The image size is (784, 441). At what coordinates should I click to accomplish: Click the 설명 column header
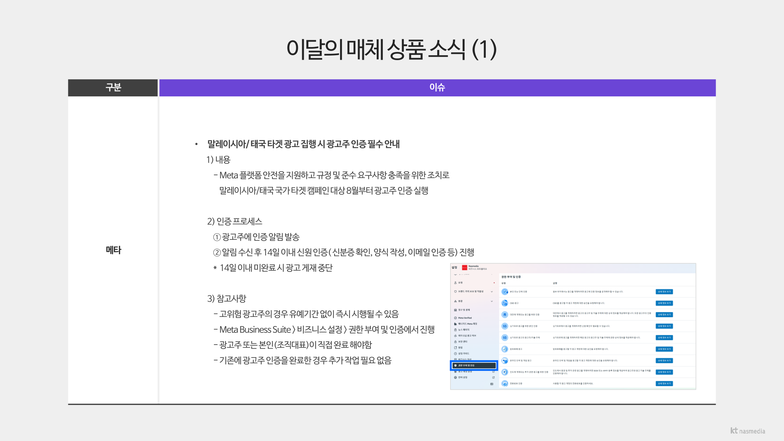pyautogui.click(x=555, y=283)
